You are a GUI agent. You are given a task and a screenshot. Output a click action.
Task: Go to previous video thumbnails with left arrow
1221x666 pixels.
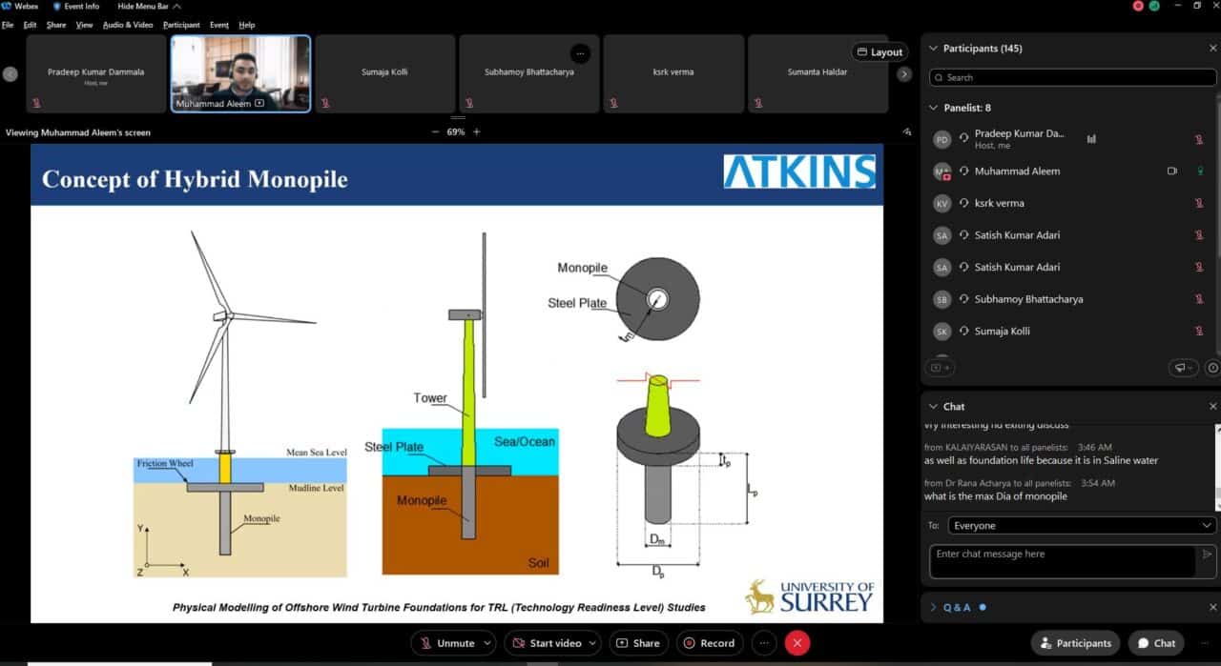coord(10,74)
